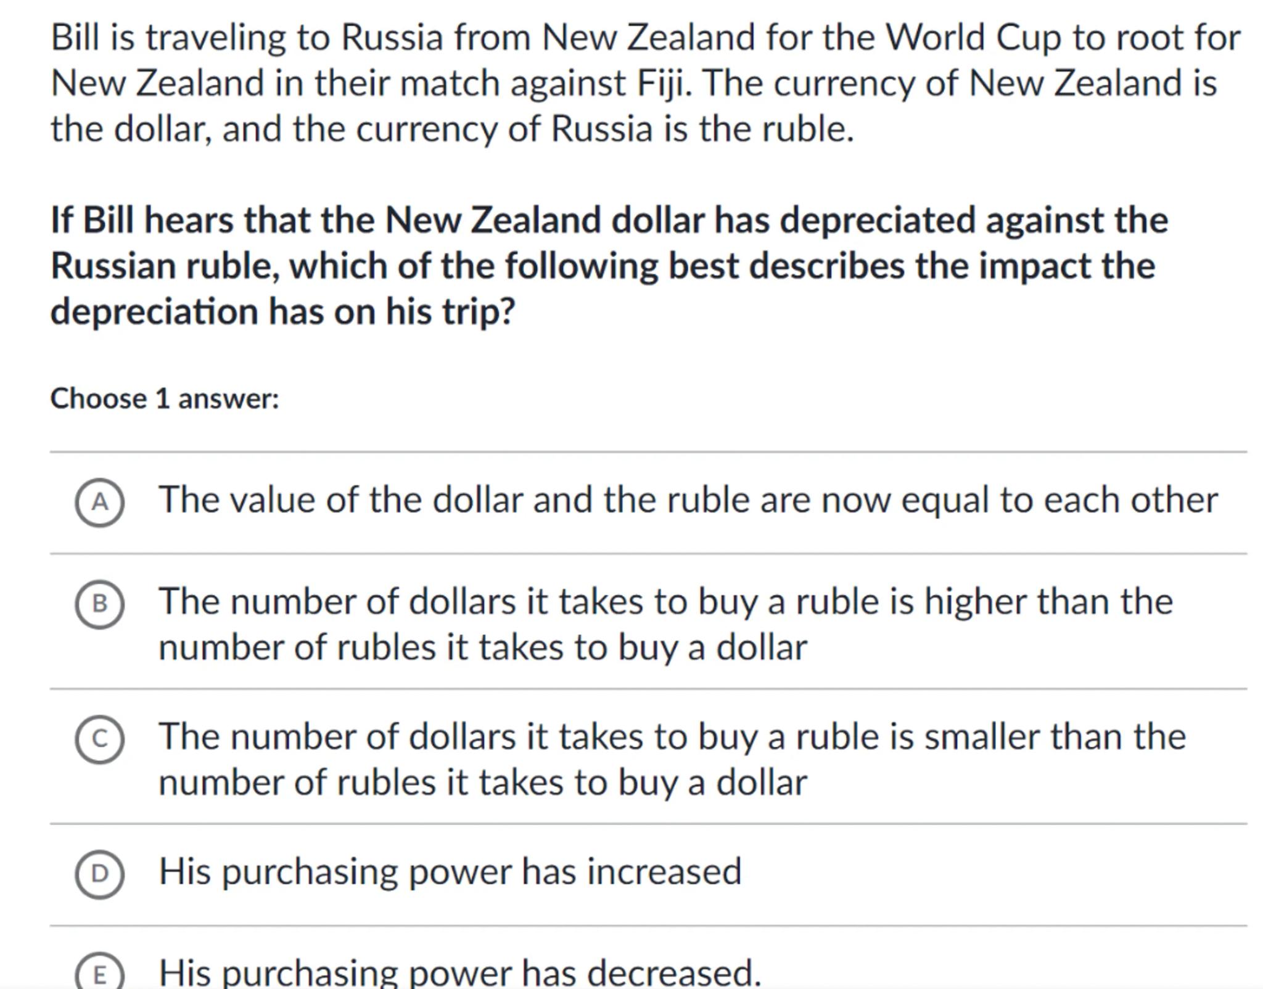1263x989 pixels.
Task: Click second line of option C's text
Action: (x=482, y=782)
